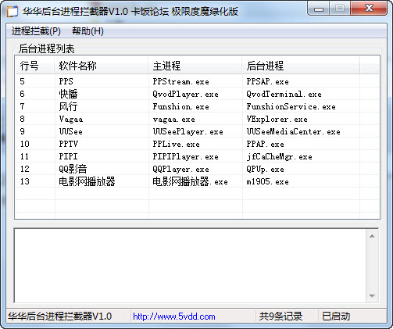This screenshot has width=393, height=329.
Task: Sort by 主进程 column header
Action: (x=195, y=66)
